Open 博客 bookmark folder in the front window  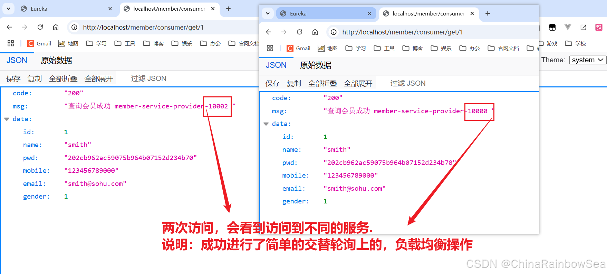click(413, 48)
